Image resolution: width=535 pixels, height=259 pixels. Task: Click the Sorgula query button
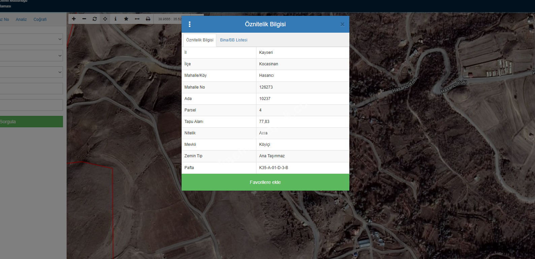[x=31, y=122]
